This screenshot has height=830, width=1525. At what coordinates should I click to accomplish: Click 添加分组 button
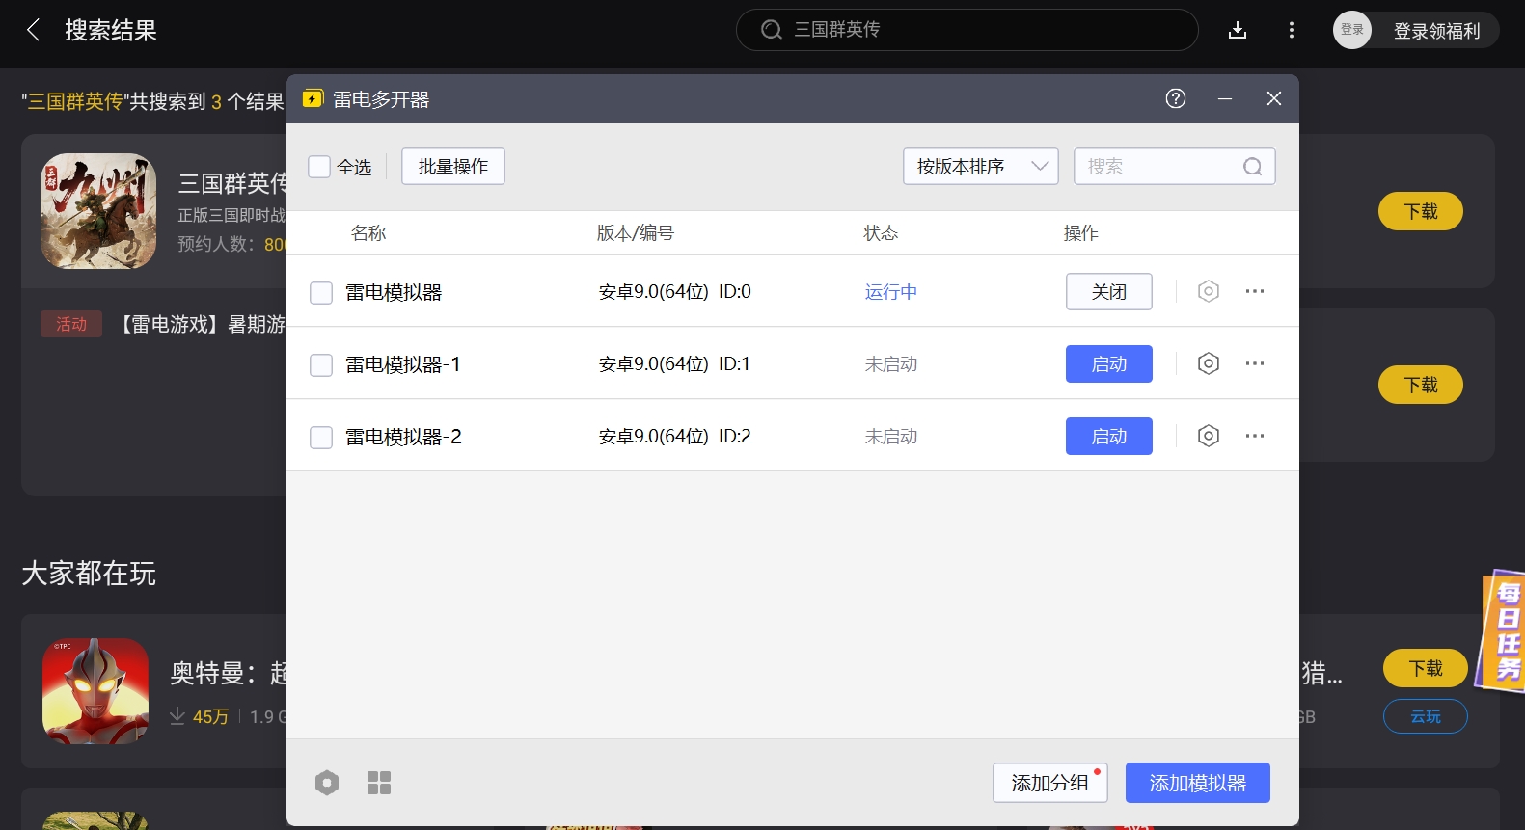[1050, 783]
